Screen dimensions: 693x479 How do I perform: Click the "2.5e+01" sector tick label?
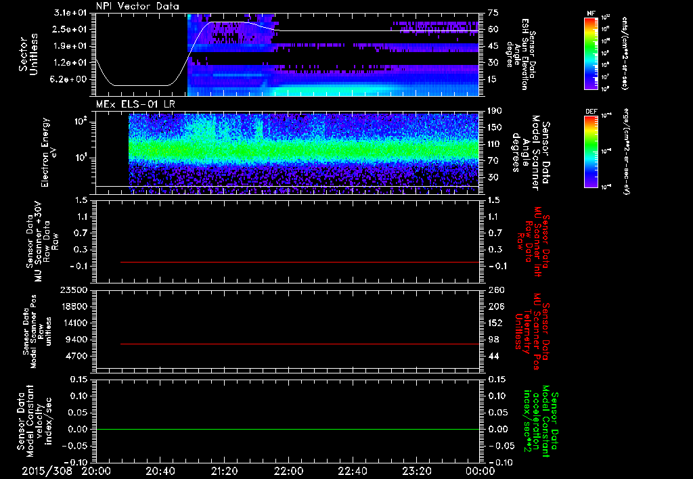pyautogui.click(x=70, y=29)
